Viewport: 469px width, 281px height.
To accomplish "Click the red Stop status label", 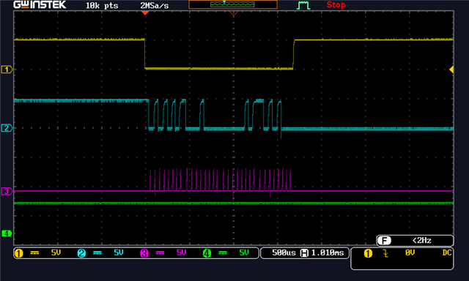I will [336, 5].
